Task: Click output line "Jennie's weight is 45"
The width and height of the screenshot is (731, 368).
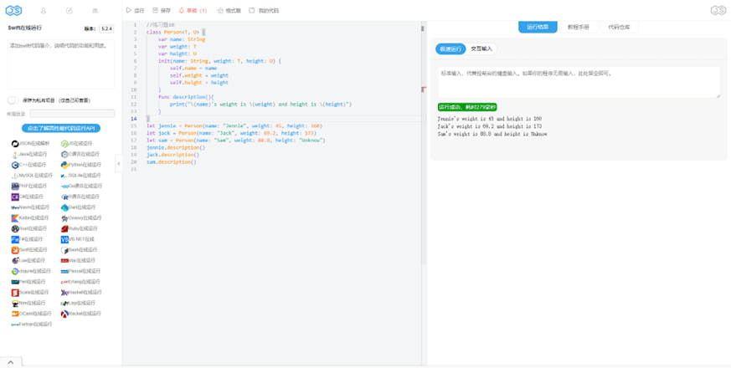Action: (x=490, y=119)
